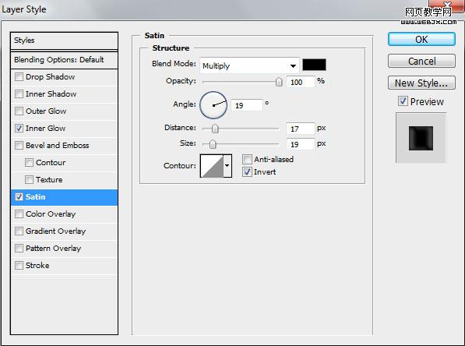The width and height of the screenshot is (465, 346).
Task: Open the Blend Mode Multiply dropdown
Action: click(x=249, y=65)
